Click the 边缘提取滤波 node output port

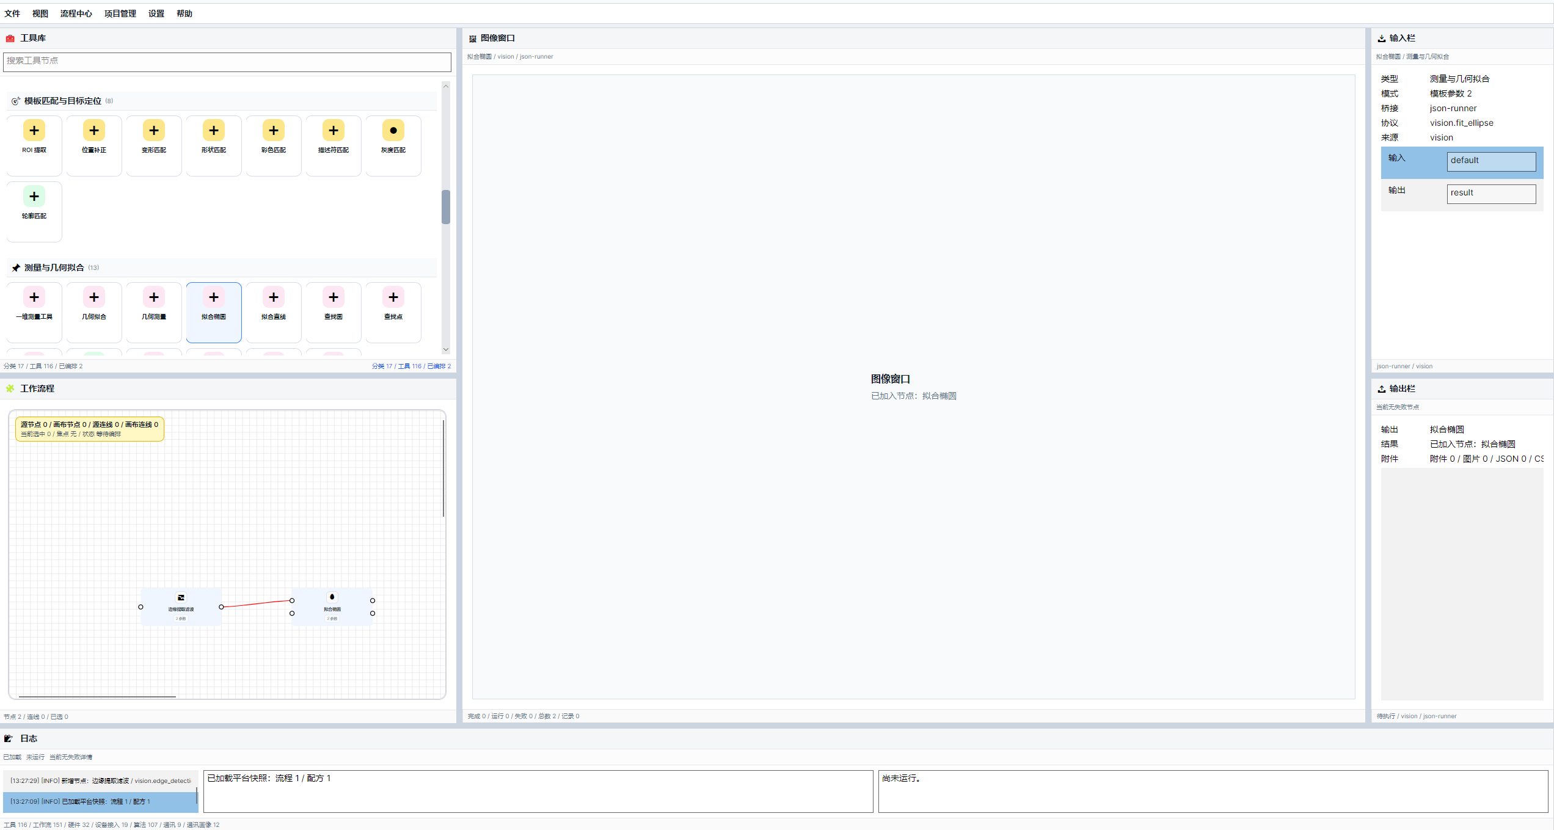(221, 606)
